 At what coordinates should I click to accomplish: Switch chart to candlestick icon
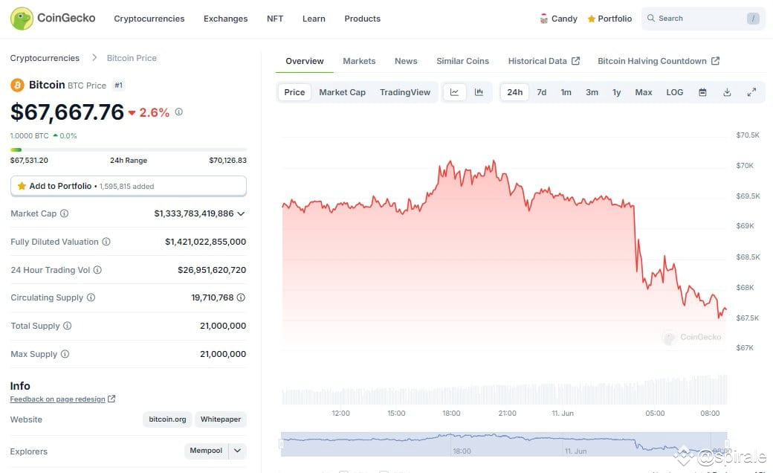tap(479, 92)
